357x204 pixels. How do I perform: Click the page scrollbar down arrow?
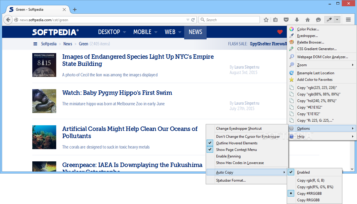coord(352,169)
